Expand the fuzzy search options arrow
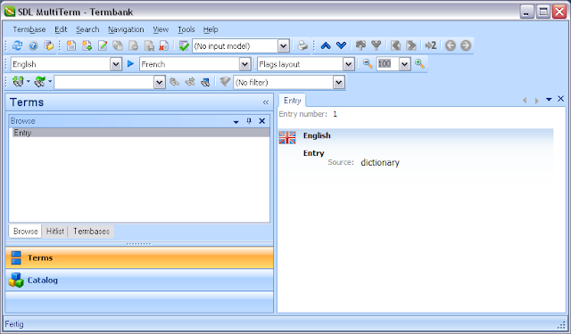Screen dimensions: 571x334 (50, 81)
